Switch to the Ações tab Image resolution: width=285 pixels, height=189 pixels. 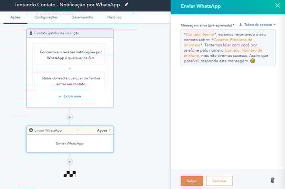tap(15, 17)
